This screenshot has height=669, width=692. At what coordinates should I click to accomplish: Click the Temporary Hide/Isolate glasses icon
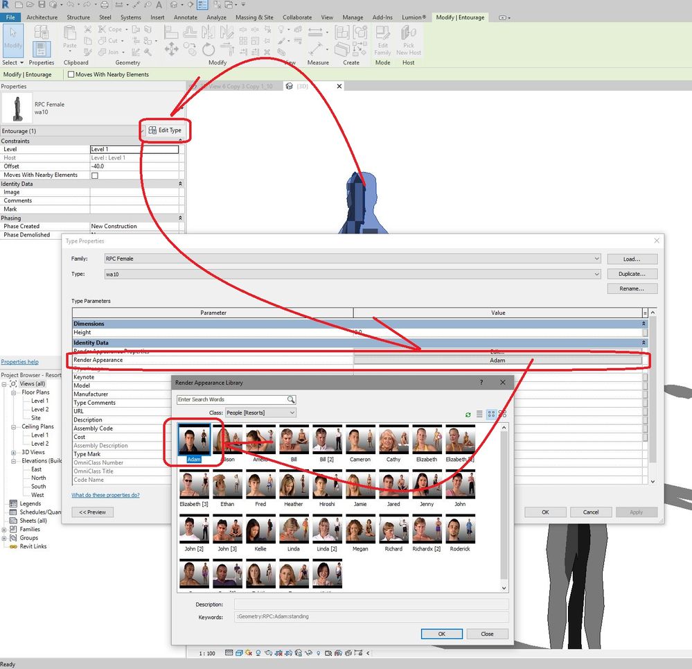(308, 652)
